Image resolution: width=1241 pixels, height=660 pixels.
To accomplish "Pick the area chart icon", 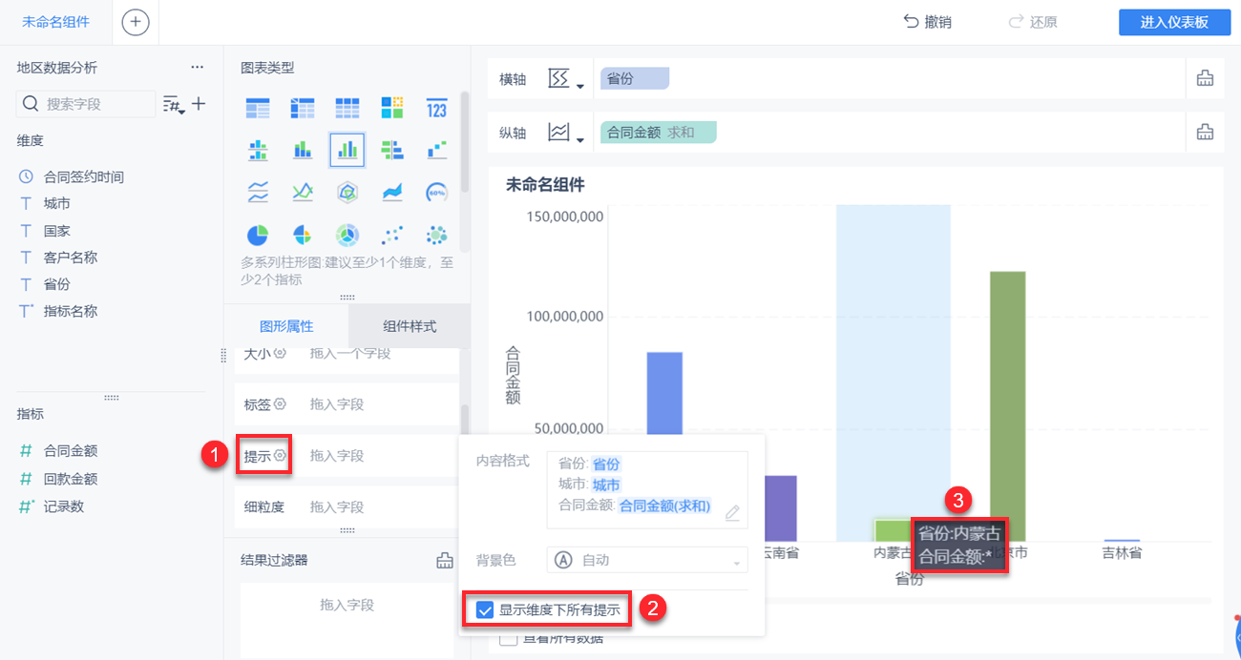I will 392,192.
